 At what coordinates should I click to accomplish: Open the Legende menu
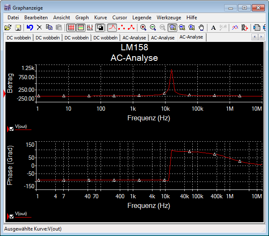click(142, 18)
